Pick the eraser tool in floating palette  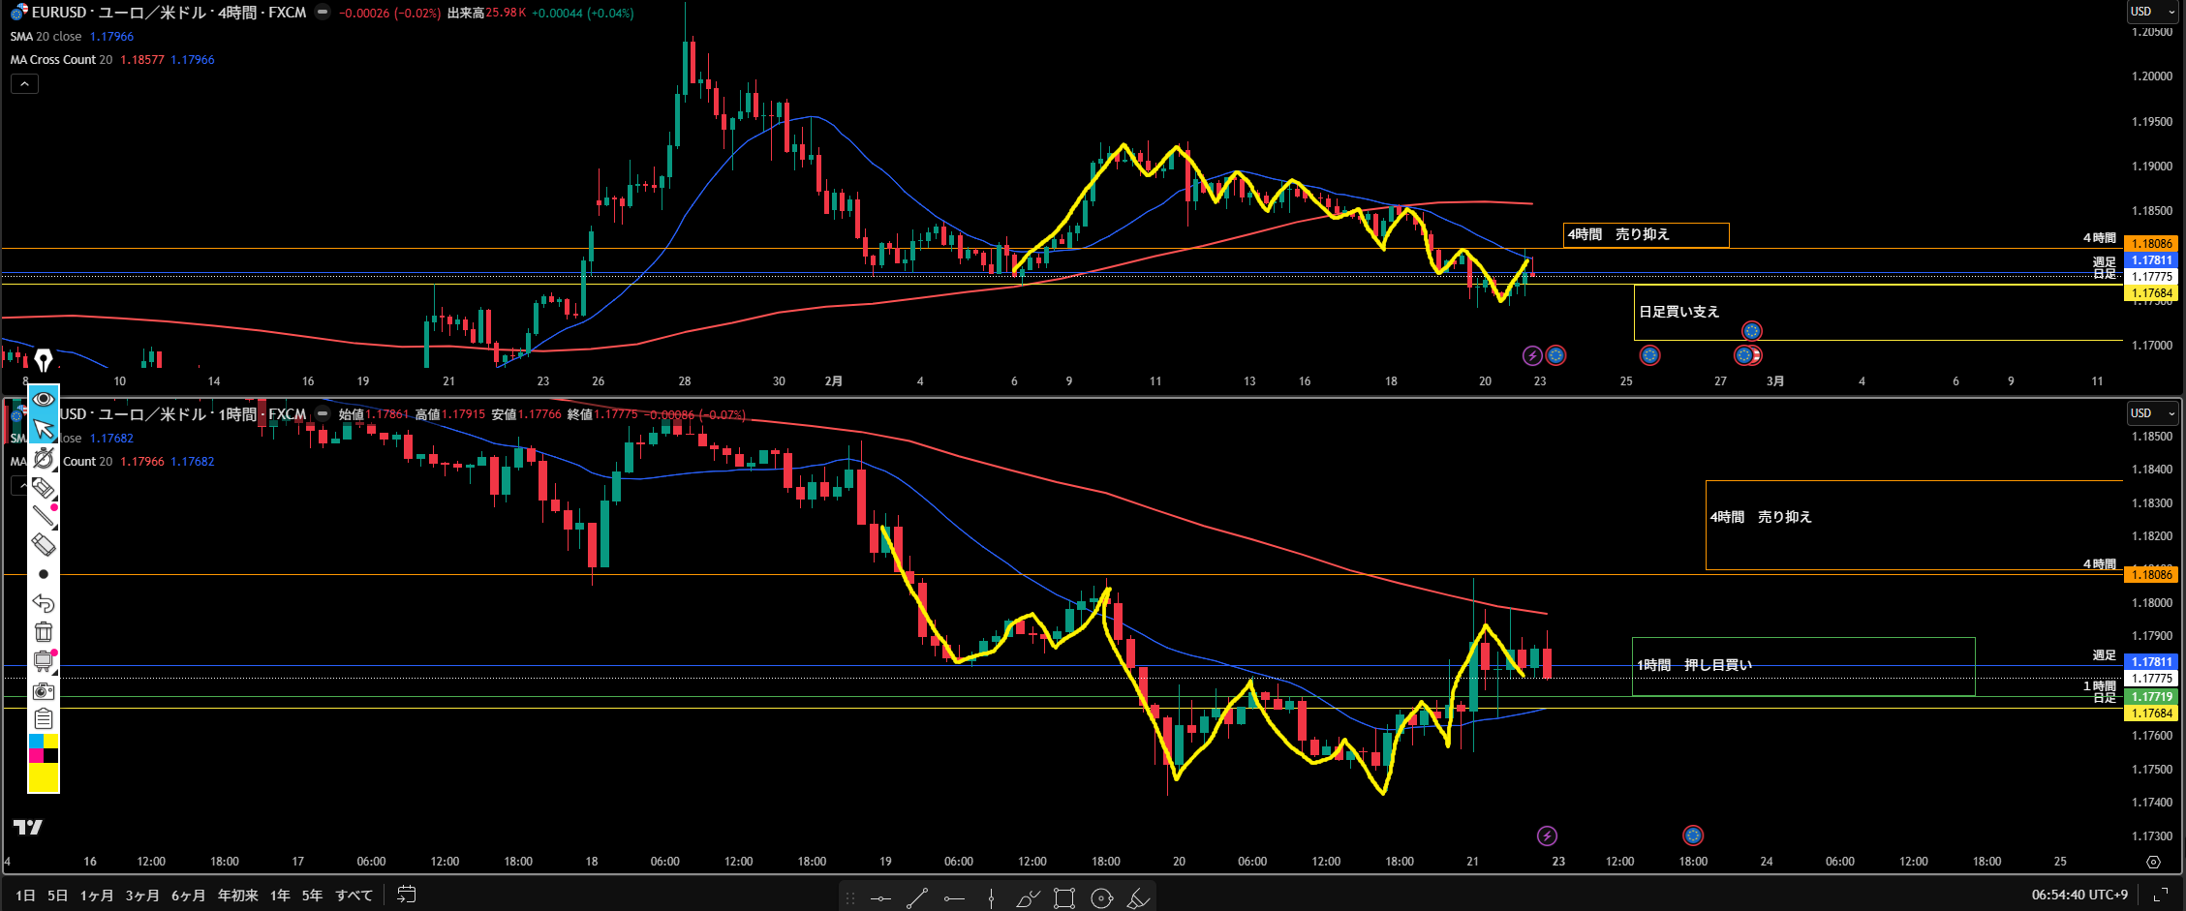click(44, 544)
